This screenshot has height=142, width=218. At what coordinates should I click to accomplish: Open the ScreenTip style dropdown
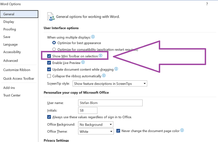point(110,83)
